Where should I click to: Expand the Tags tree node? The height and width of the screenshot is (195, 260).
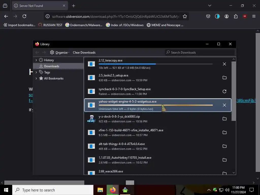36,72
